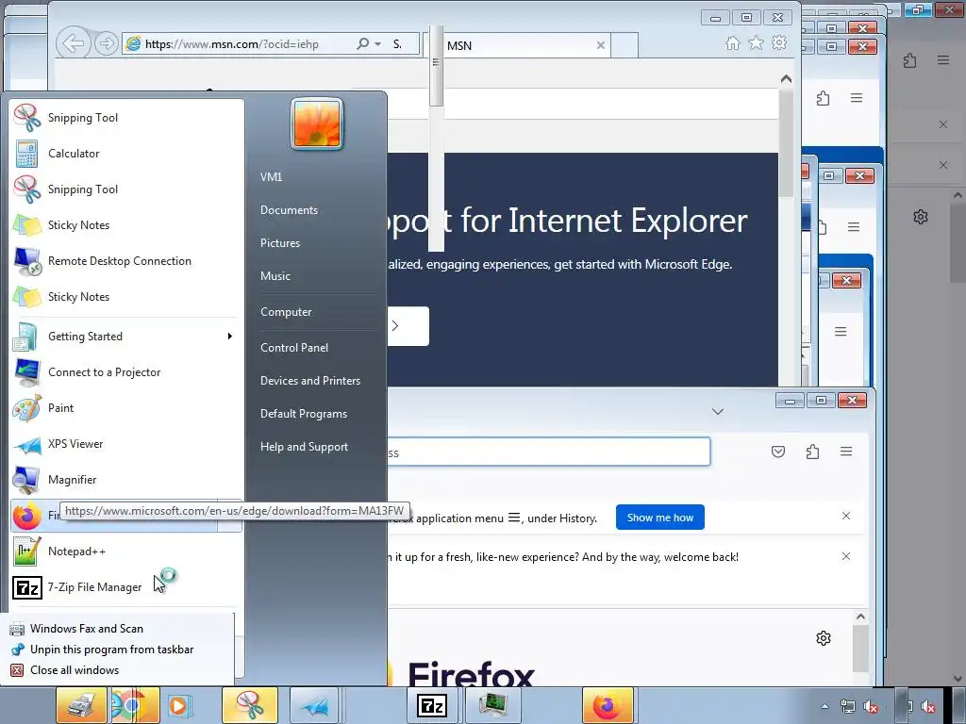Open Help and Support
The width and height of the screenshot is (966, 724).
[x=304, y=448]
